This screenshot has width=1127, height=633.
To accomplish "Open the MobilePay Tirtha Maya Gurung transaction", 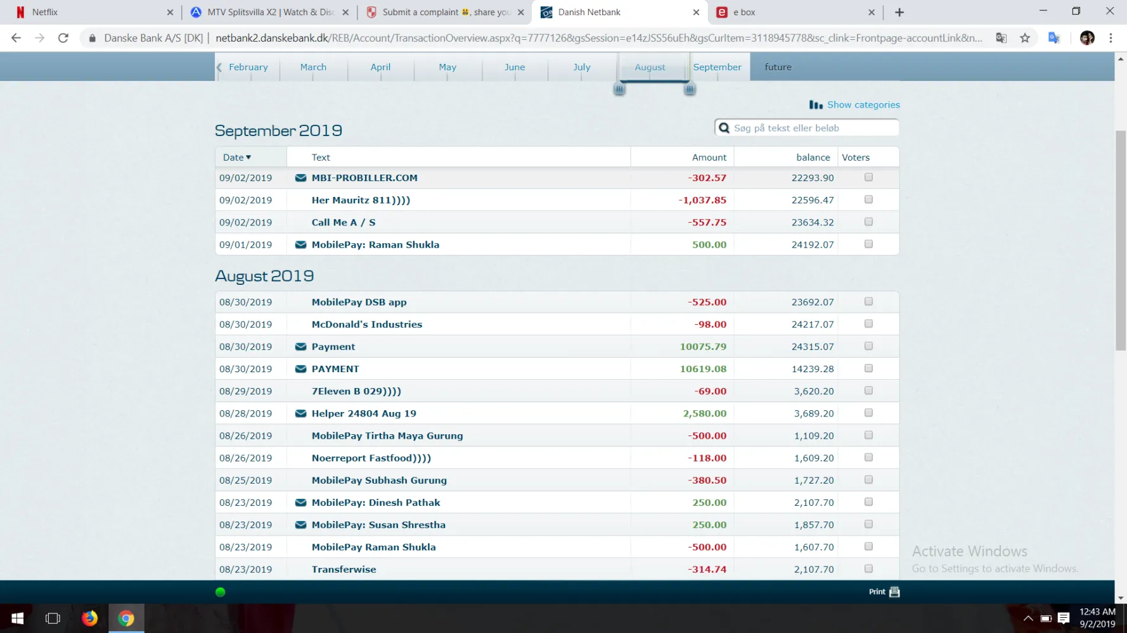I will coord(387,436).
